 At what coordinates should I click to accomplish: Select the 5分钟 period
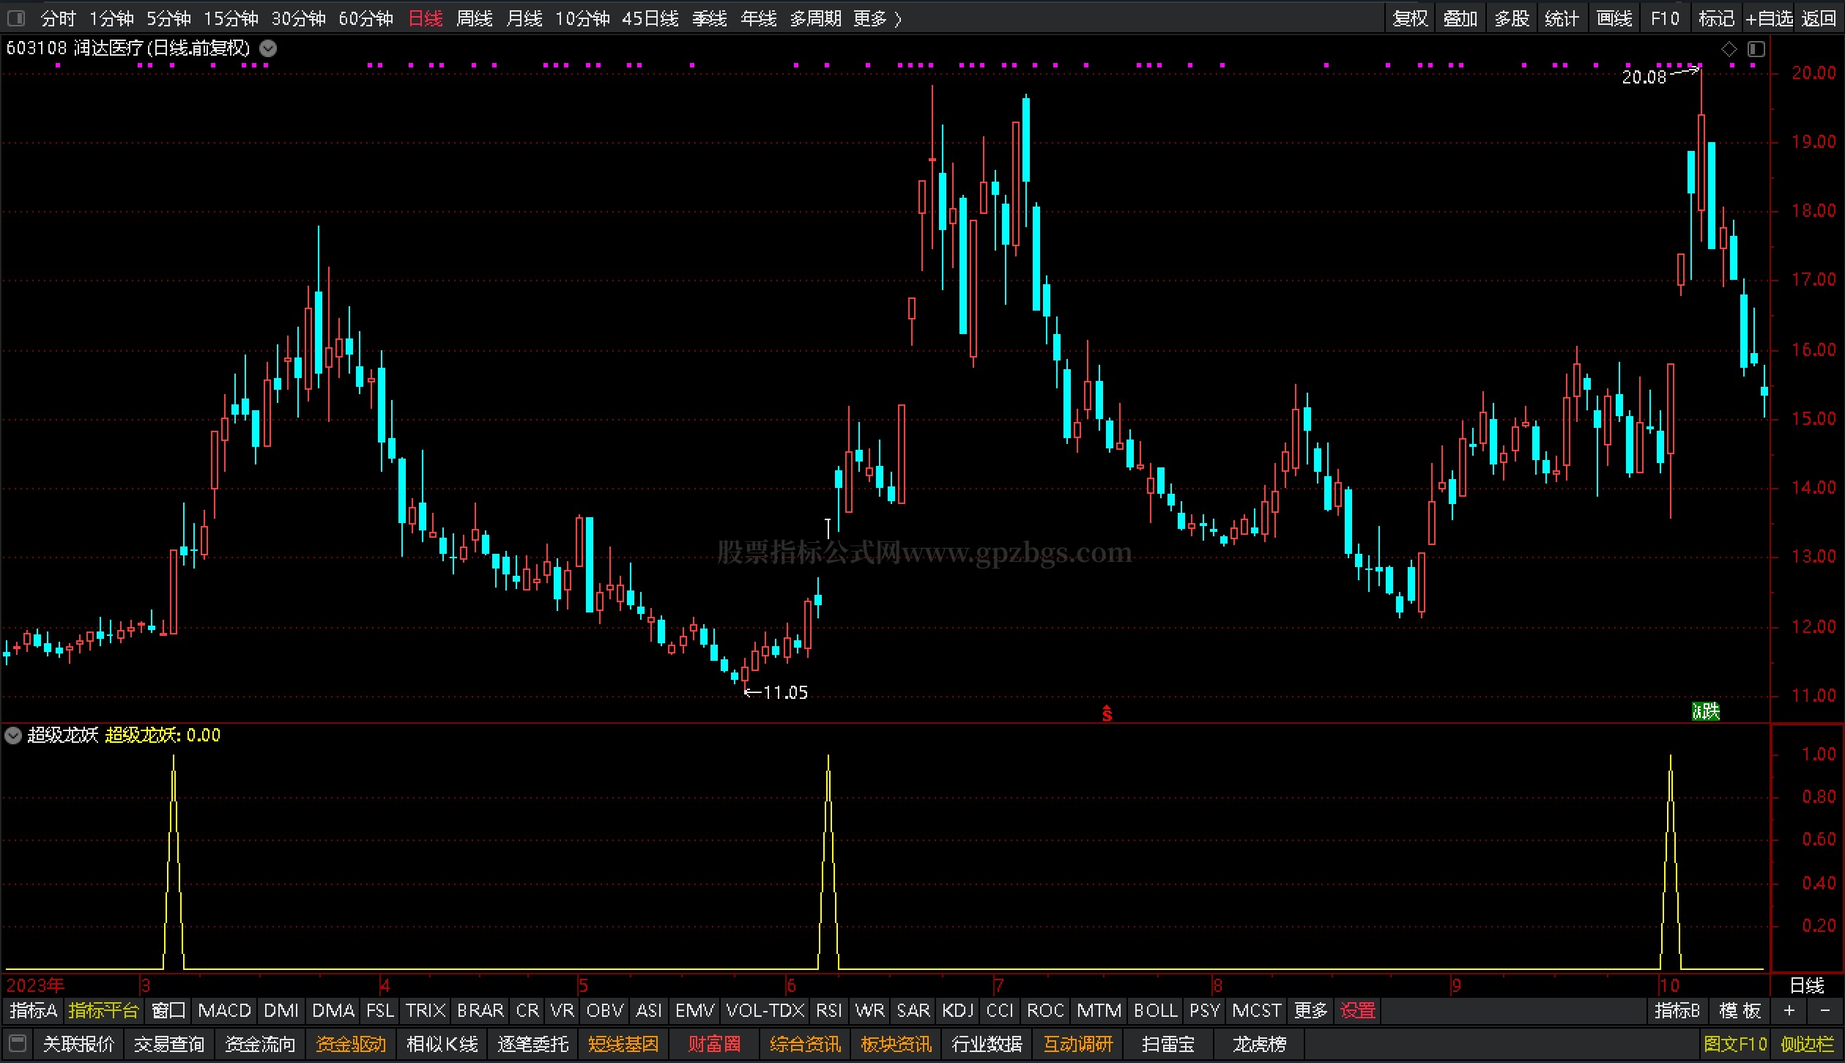pos(168,18)
